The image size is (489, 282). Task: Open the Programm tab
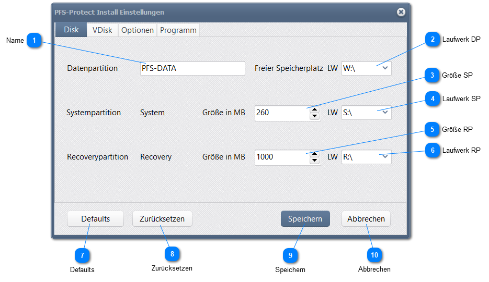pyautogui.click(x=178, y=30)
